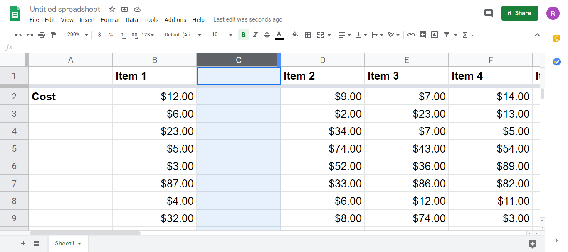Screen dimensions: 568x252
Task: Toggle Bold formatting
Action: (243, 35)
